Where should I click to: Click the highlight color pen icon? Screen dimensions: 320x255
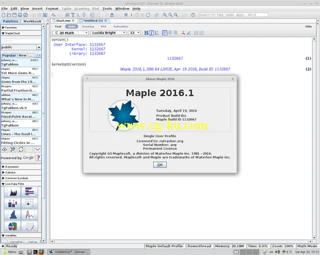click(x=189, y=33)
